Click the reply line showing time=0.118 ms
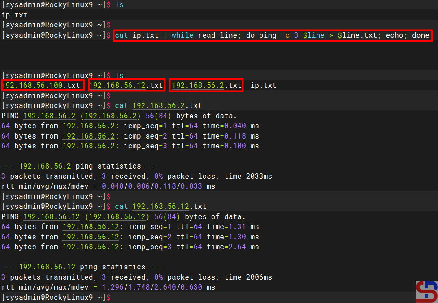Screen dimensions: 438x303 coord(130,136)
